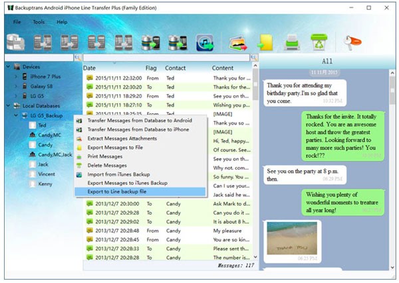Expand the Galaxy S8 device node
399x283 pixels.
click(x=15, y=86)
